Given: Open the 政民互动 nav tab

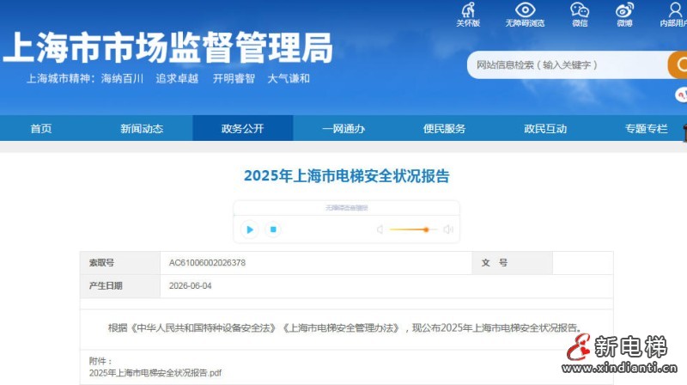Looking at the screenshot, I should click(x=545, y=129).
